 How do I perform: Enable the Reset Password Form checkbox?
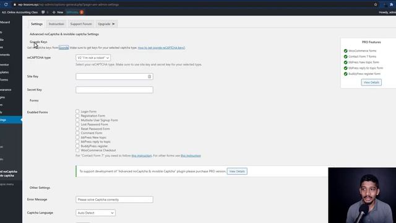(x=77, y=129)
